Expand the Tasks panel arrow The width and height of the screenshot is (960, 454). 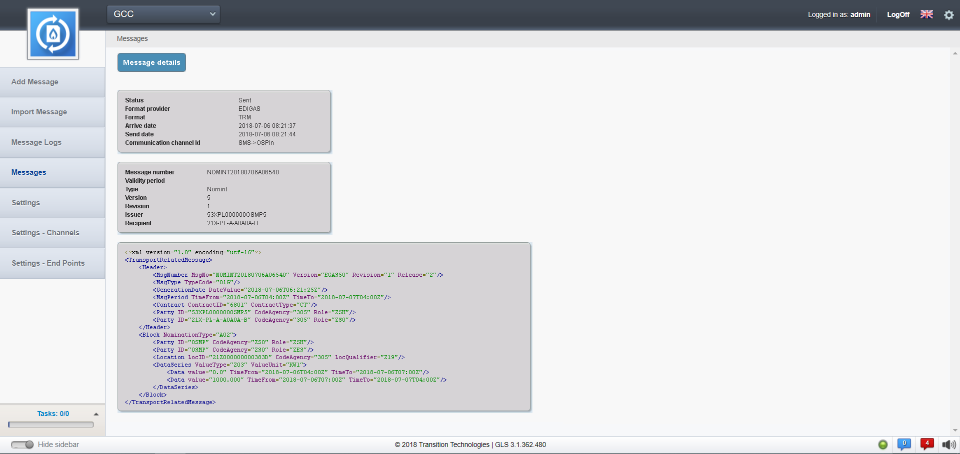pyautogui.click(x=96, y=414)
